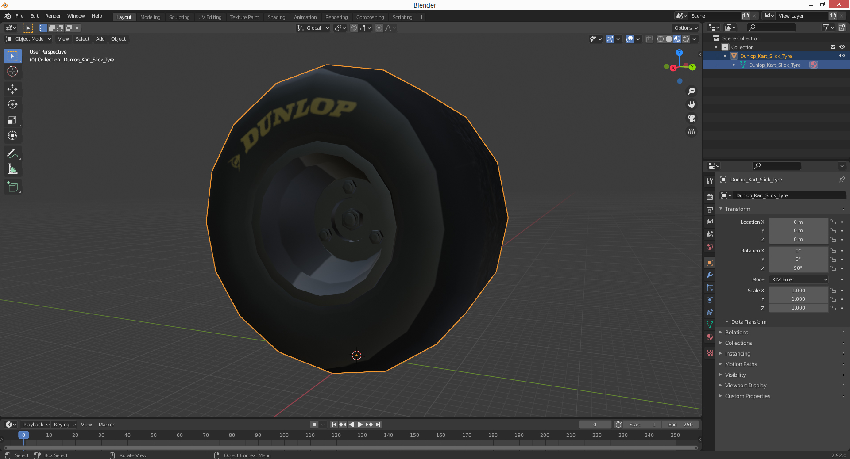Open viewport Options dropdown
The width and height of the screenshot is (850, 459).
click(x=686, y=28)
